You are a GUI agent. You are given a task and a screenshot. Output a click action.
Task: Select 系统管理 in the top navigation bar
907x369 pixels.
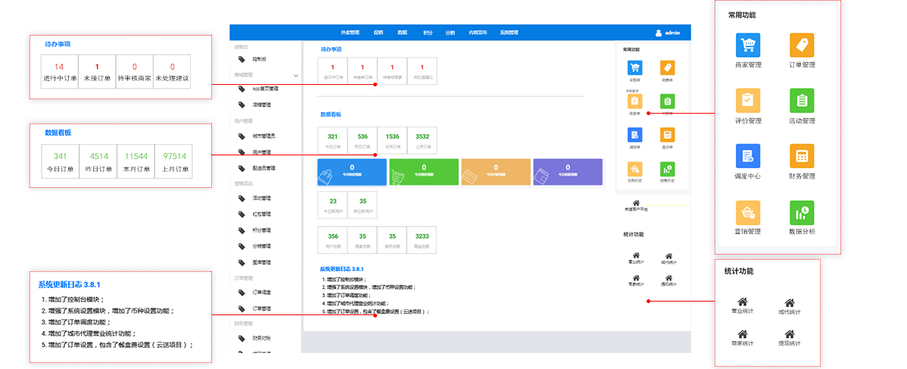pos(509,33)
